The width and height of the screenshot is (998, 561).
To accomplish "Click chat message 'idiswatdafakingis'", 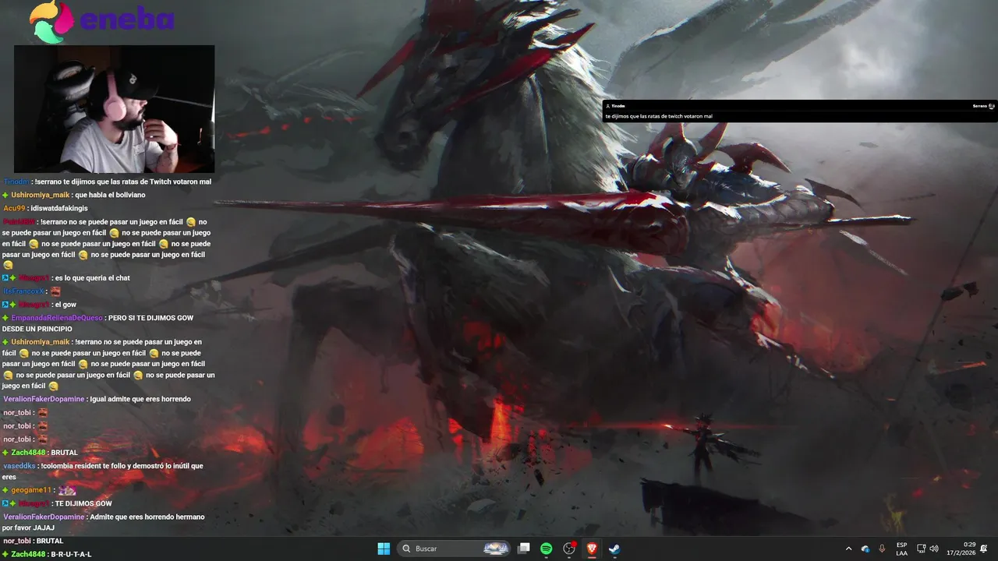I will coord(59,208).
